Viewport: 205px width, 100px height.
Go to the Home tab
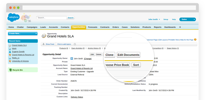11,27
